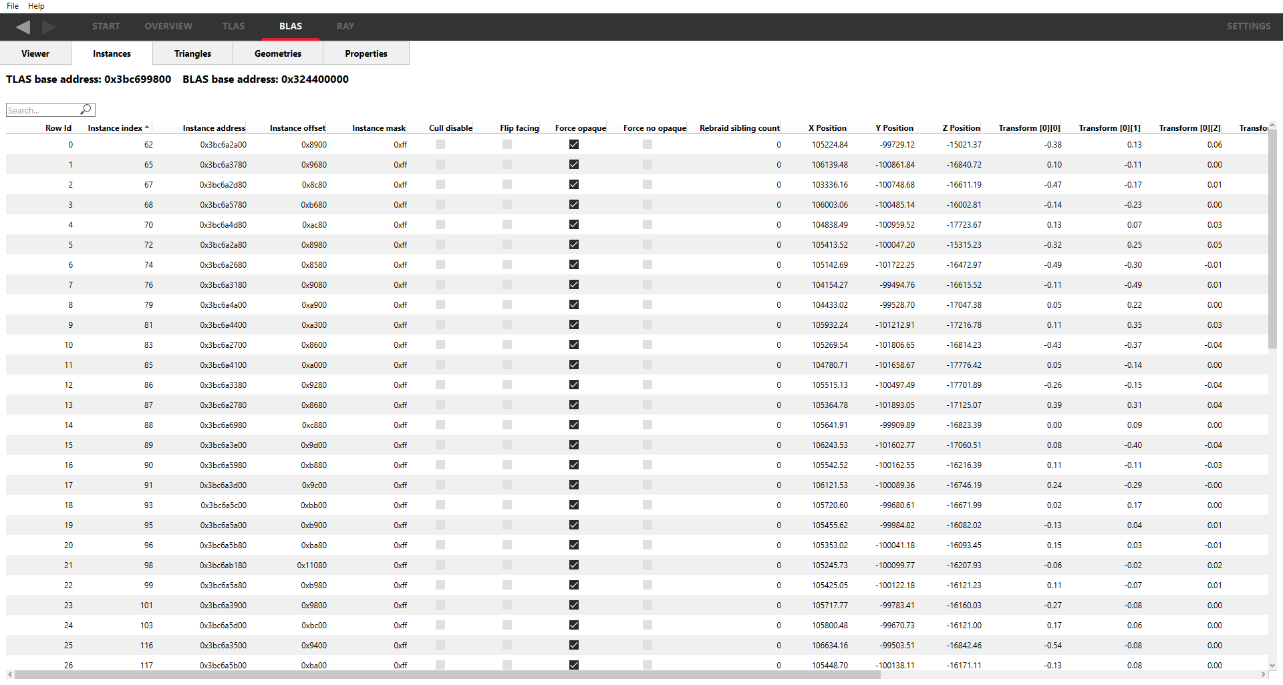This screenshot has width=1283, height=685.
Task: Toggle Cull disable checkbox in row 5
Action: point(440,245)
